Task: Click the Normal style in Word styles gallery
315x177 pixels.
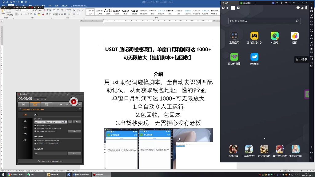Action: pyautogui.click(x=90, y=12)
